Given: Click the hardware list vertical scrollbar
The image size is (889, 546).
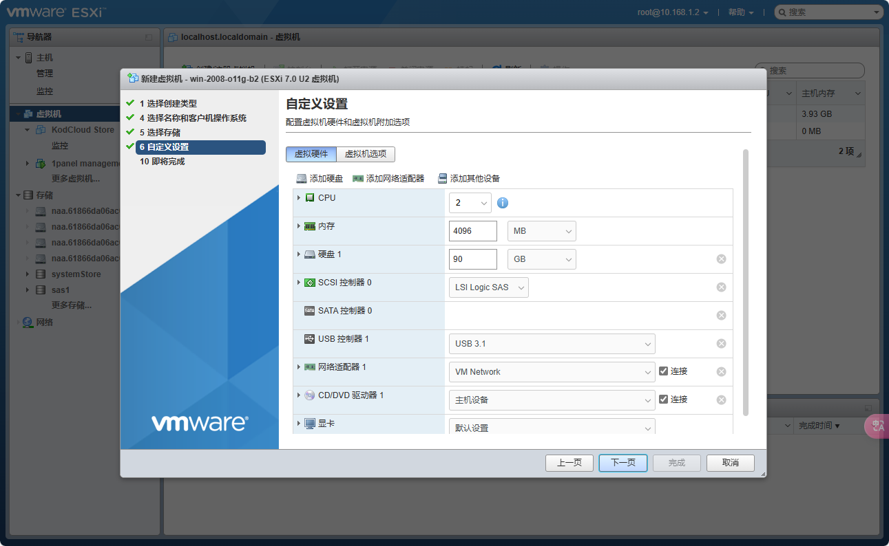Looking at the screenshot, I should click(x=746, y=282).
